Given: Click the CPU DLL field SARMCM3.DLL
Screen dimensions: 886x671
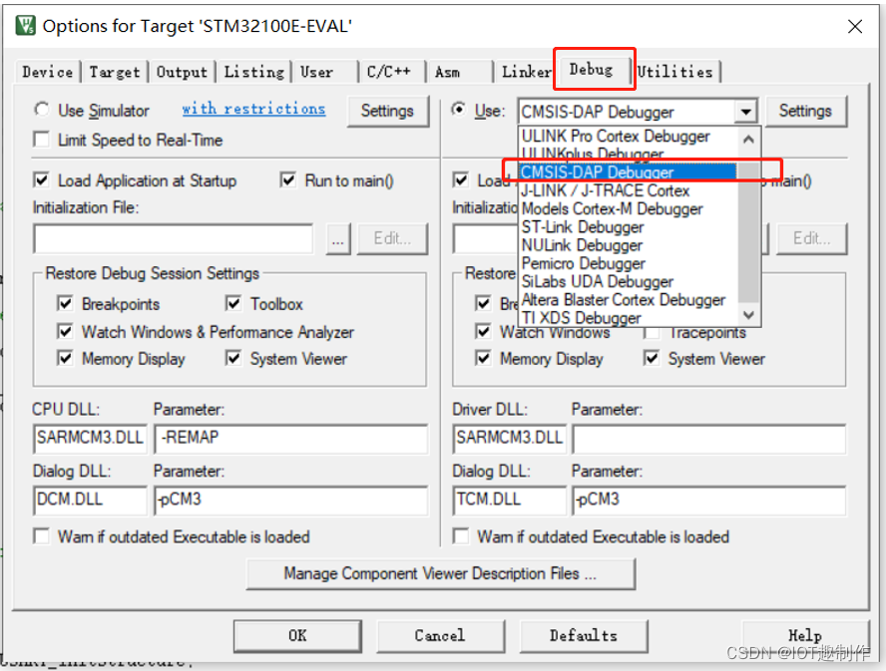Looking at the screenshot, I should (x=91, y=439).
